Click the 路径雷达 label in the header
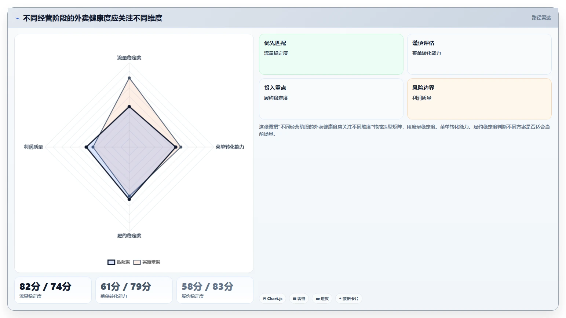Screen dimensions: 566x318 click(x=541, y=18)
